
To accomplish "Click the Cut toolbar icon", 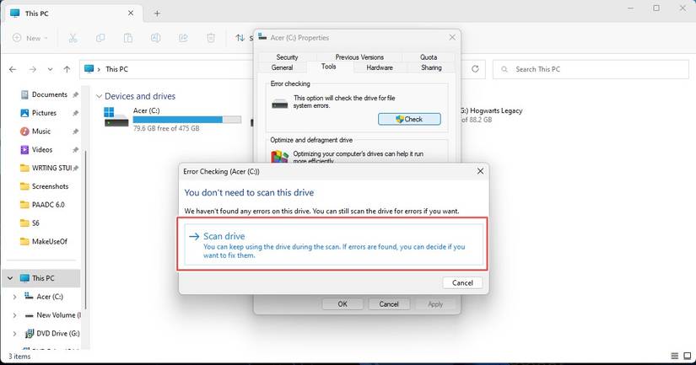I will point(73,38).
